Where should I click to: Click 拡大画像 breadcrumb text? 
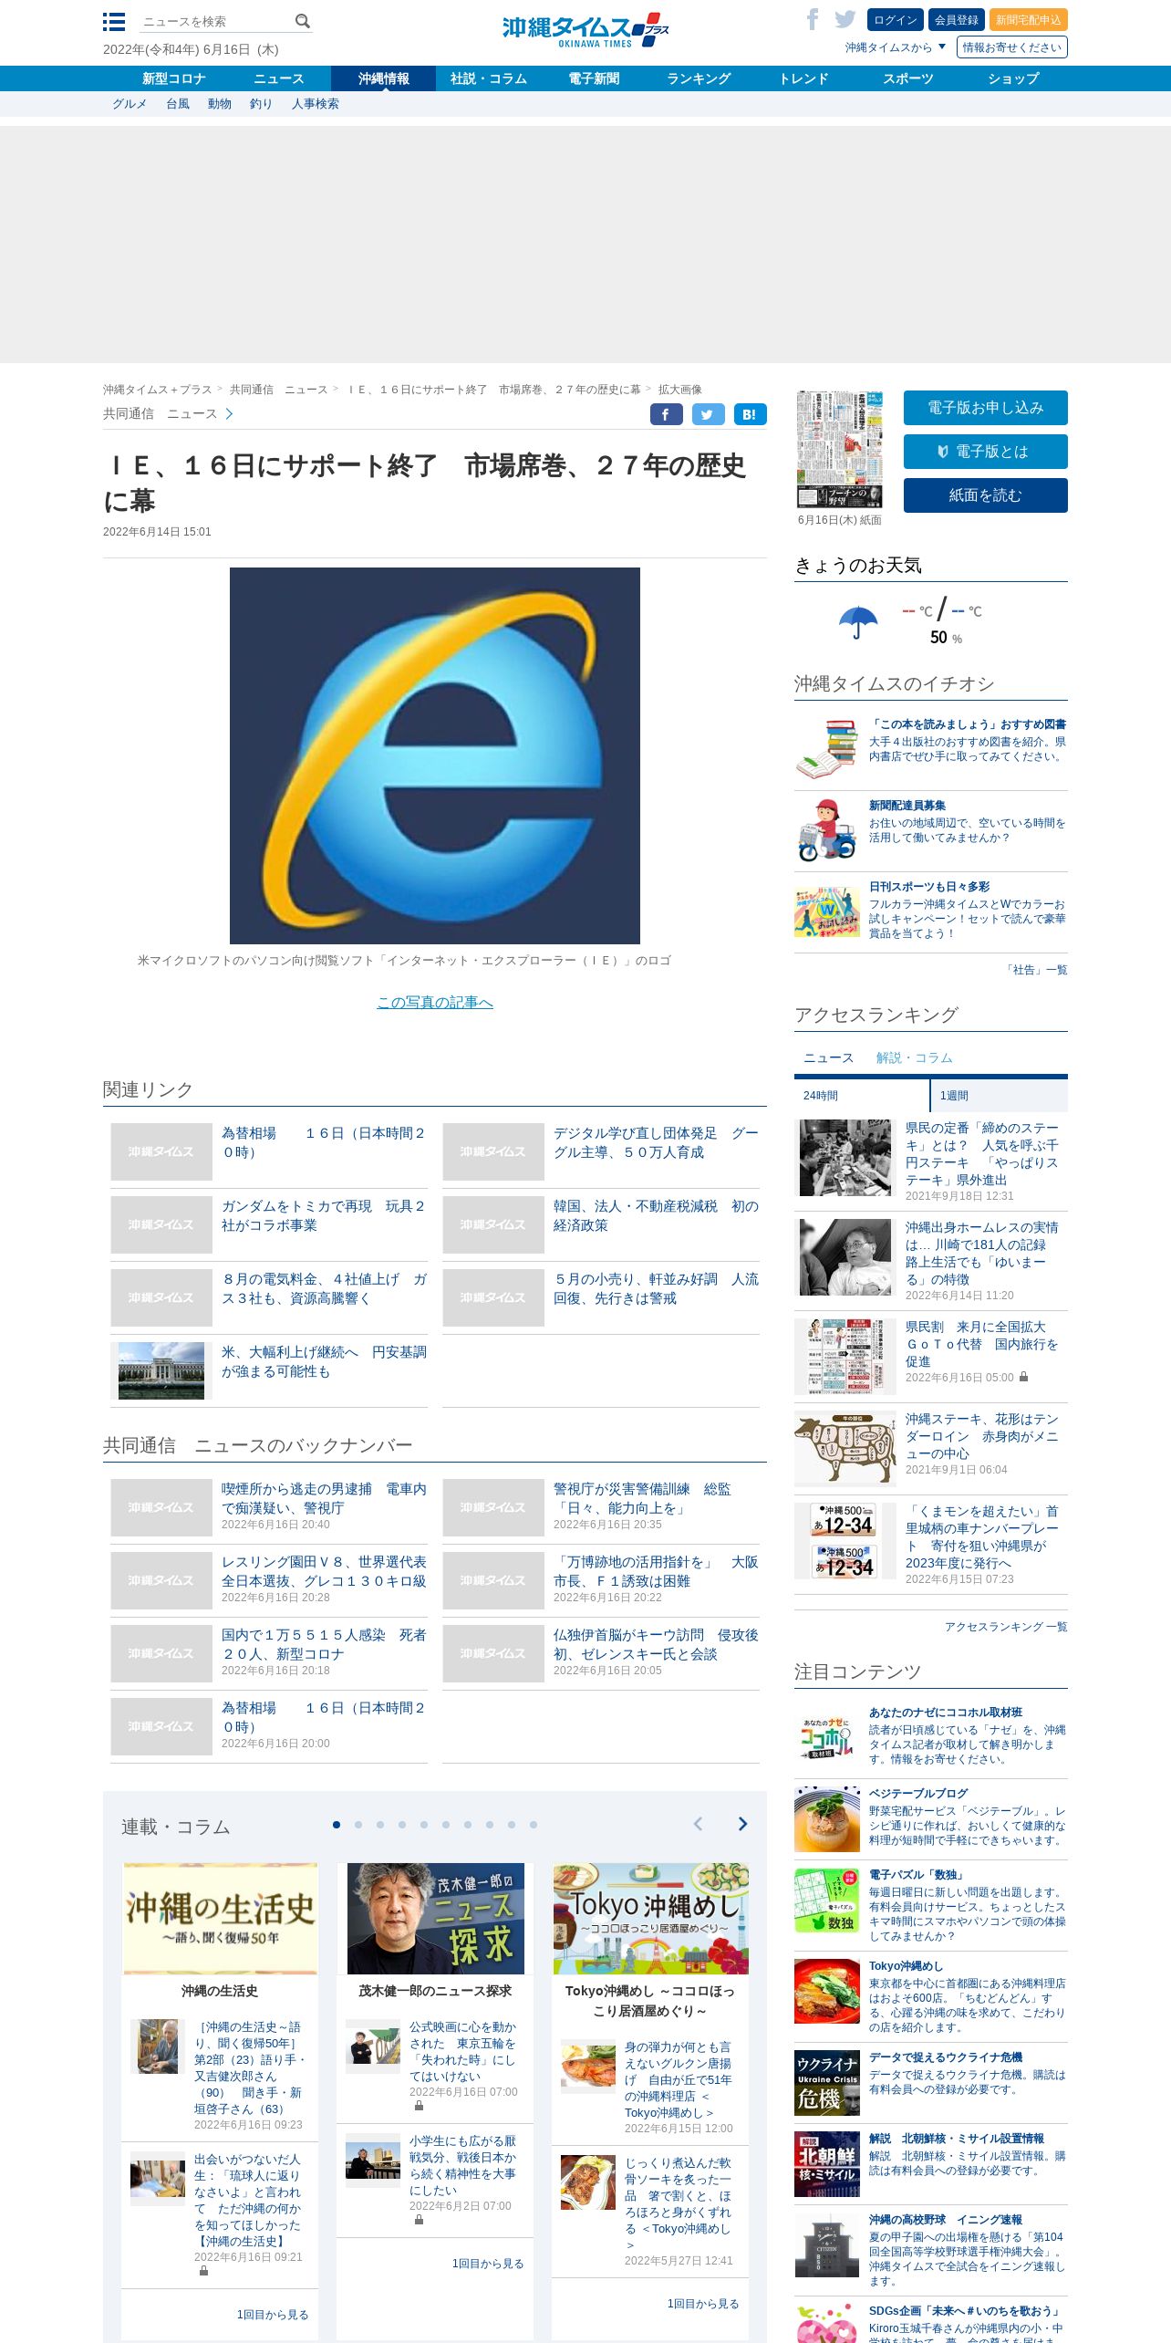(x=680, y=390)
